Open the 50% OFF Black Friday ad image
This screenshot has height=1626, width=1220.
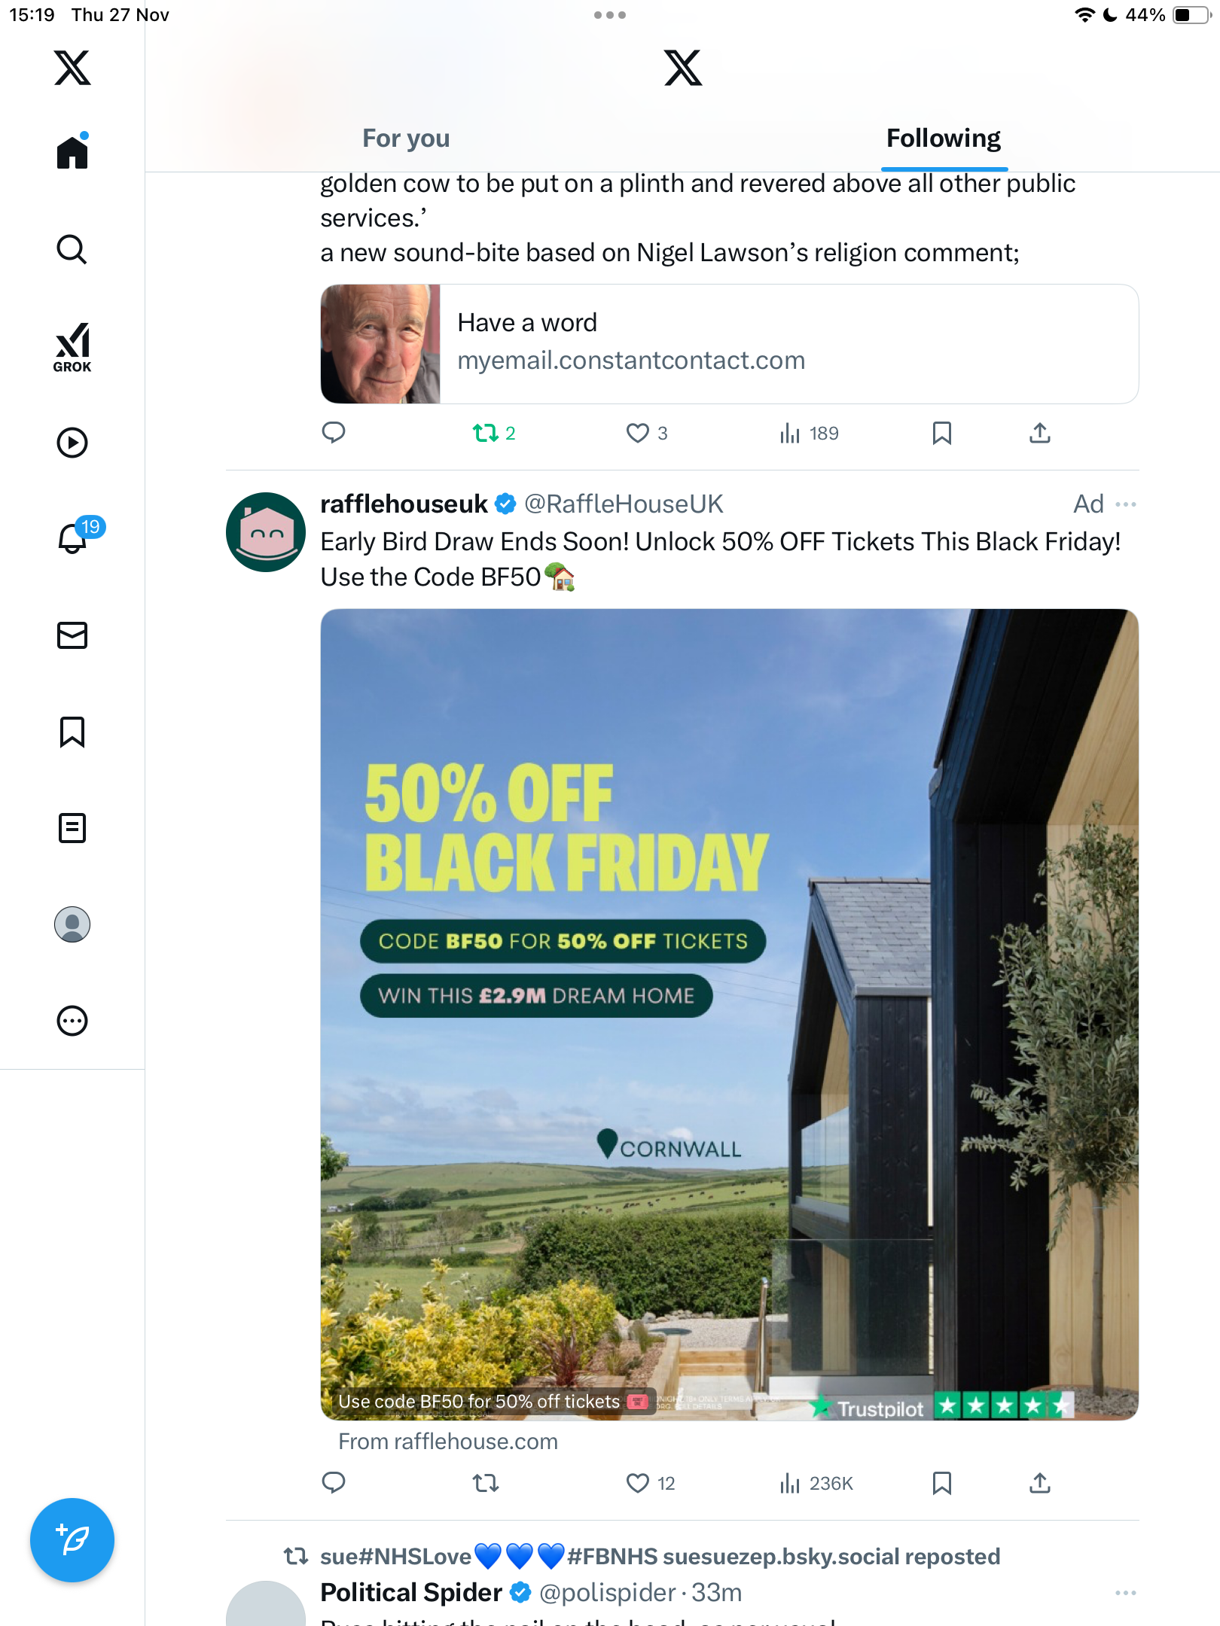729,1014
